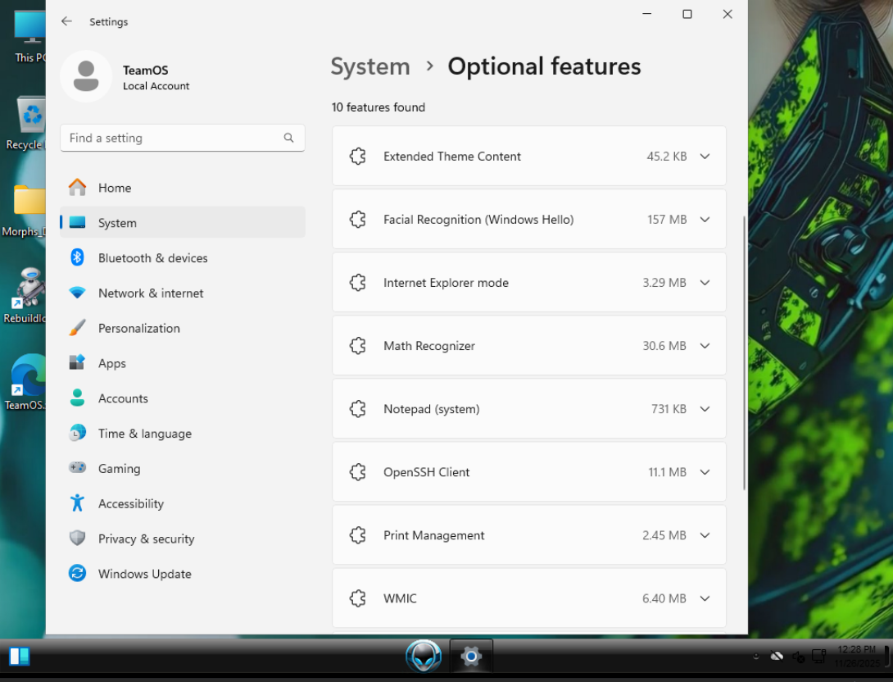
Task: Click the Bluetooth & devices icon
Action: point(77,257)
